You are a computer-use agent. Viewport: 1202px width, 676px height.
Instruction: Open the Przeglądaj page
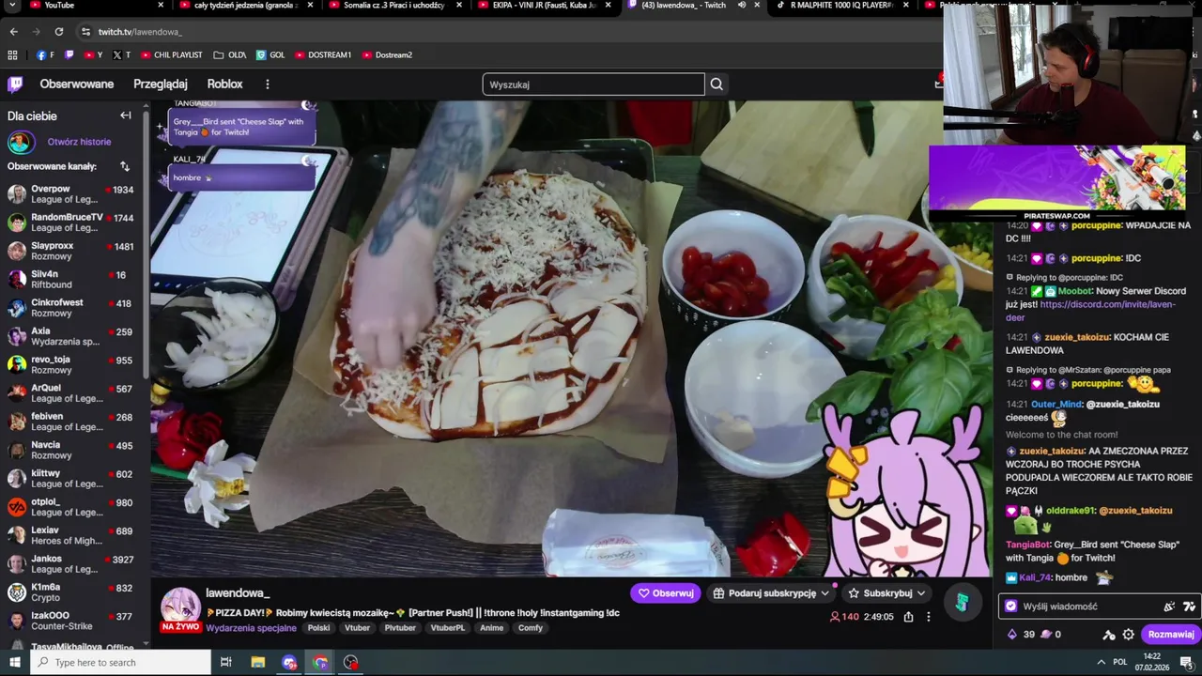coord(161,84)
